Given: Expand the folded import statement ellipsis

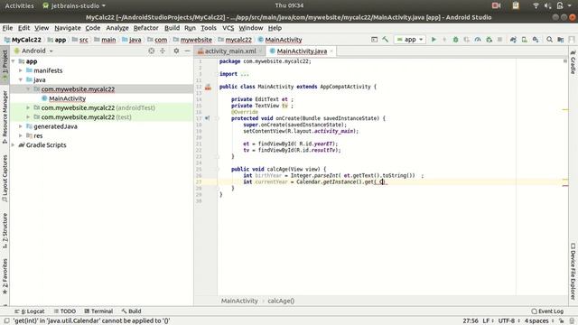Looking at the screenshot, I should (x=245, y=74).
